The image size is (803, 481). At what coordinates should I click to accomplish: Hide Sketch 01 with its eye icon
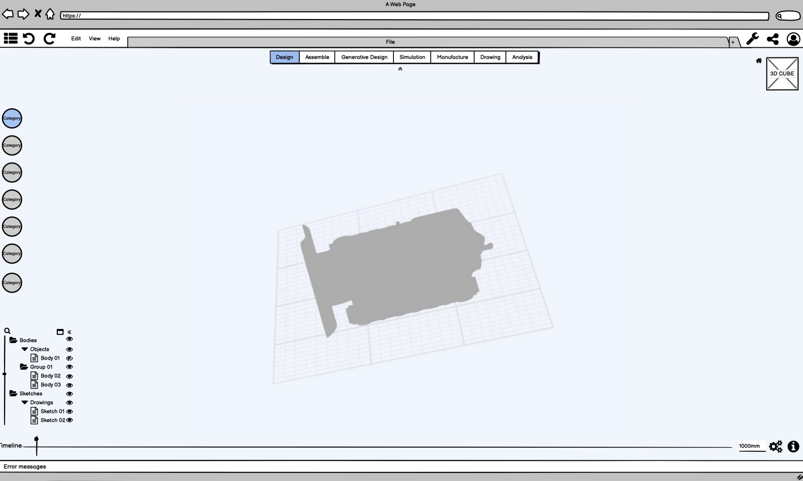tap(69, 412)
